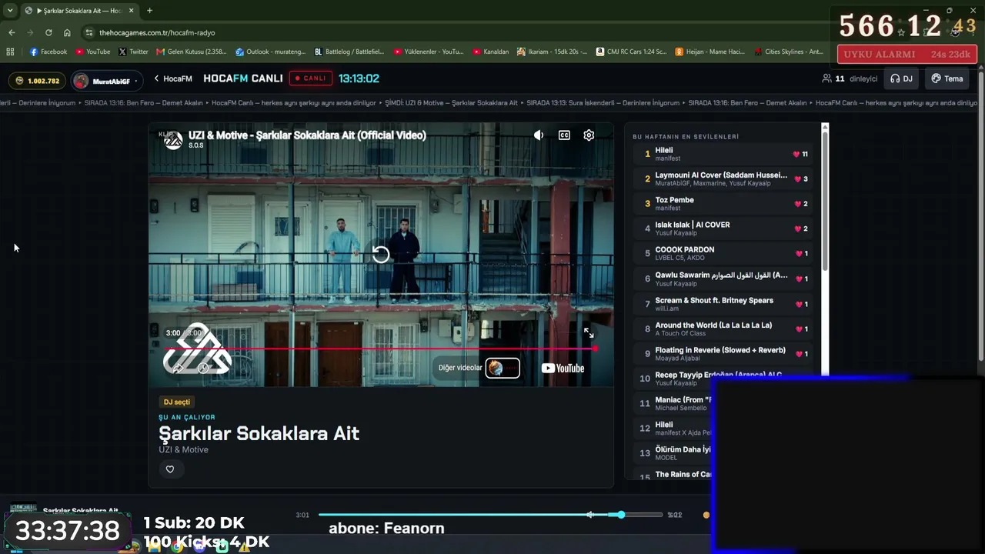This screenshot has height=554, width=985.
Task: Open the Facebook bookmark
Action: coord(48,52)
